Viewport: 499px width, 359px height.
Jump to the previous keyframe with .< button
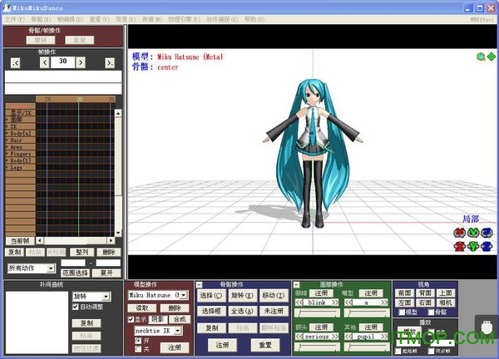[x=15, y=62]
